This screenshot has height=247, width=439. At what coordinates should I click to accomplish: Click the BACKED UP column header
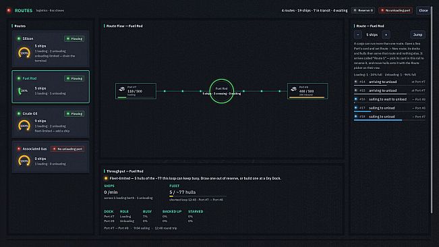[172, 211]
